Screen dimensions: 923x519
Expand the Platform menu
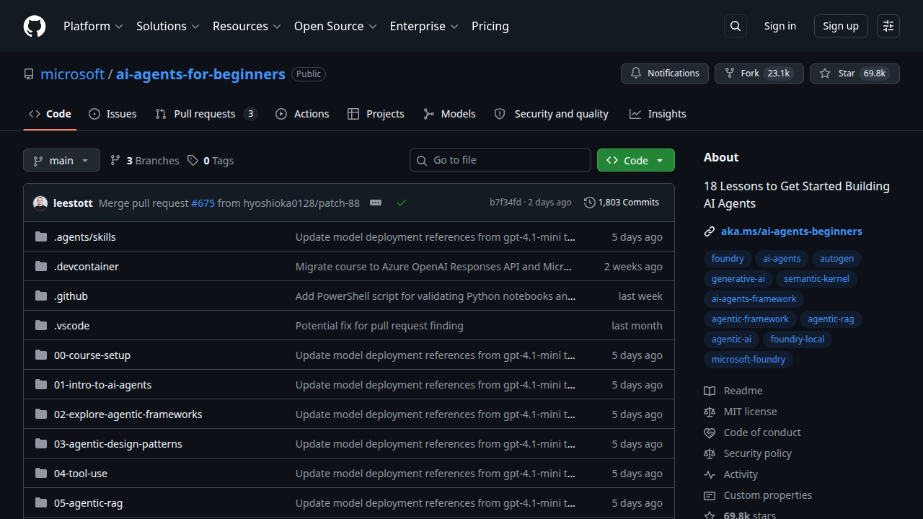tap(93, 26)
